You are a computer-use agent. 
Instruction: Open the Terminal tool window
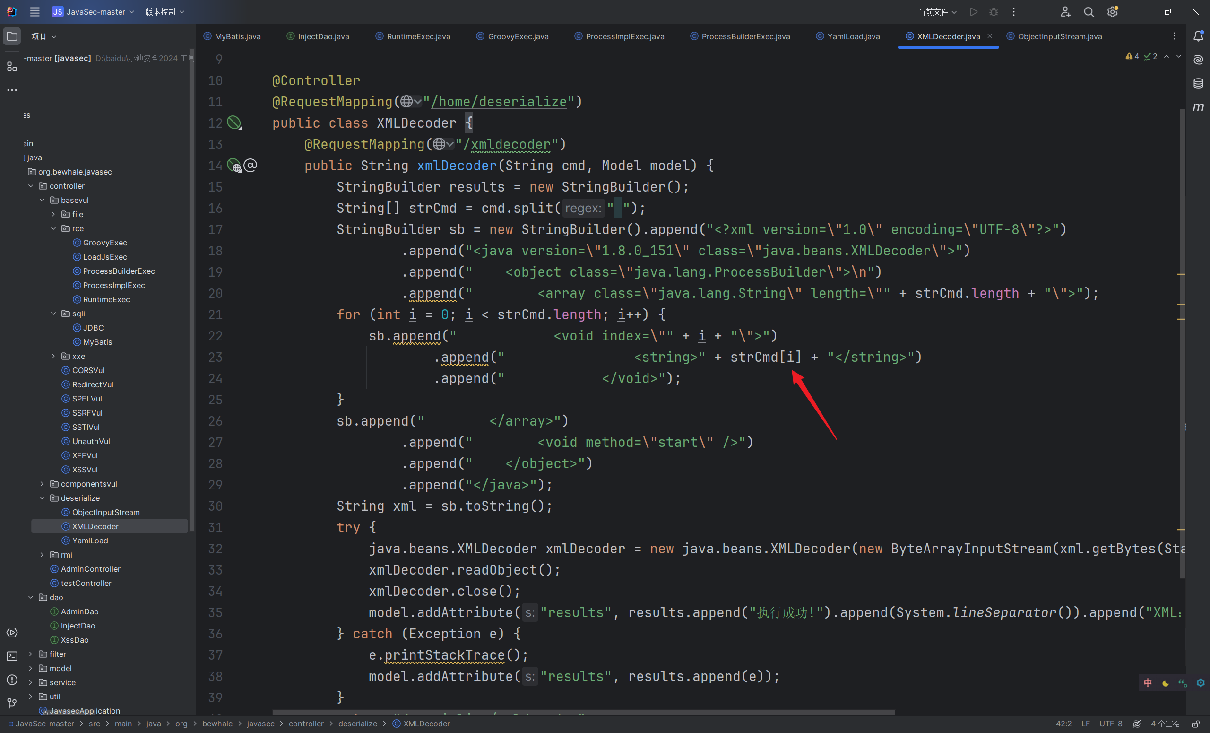pos(12,656)
